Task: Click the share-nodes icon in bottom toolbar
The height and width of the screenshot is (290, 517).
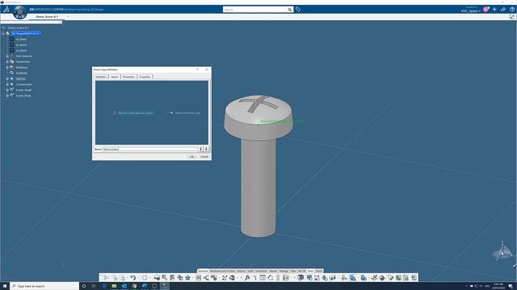Action: 207,278
